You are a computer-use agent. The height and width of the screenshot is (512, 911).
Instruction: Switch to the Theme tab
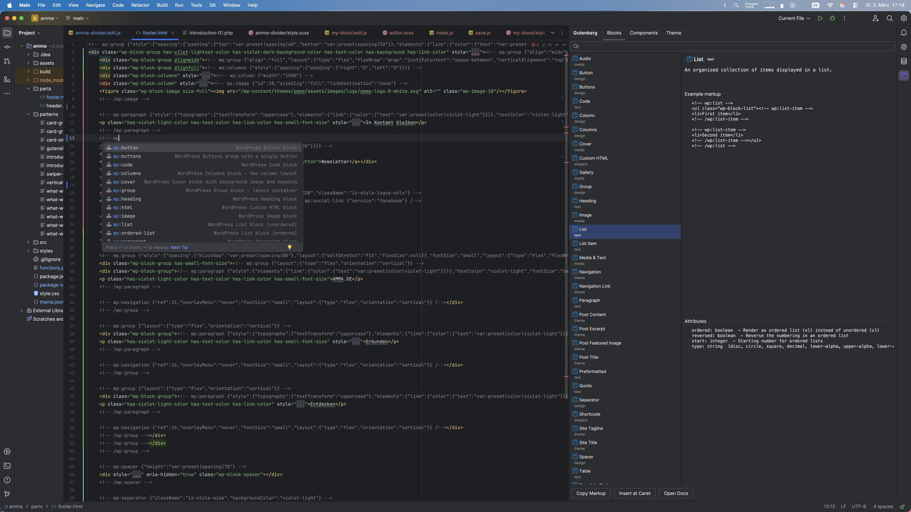pyautogui.click(x=674, y=33)
